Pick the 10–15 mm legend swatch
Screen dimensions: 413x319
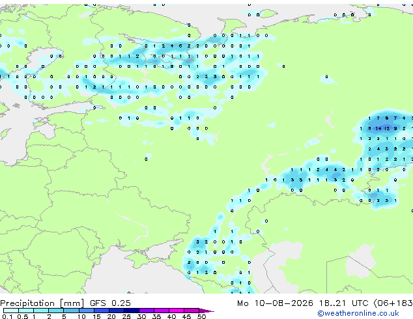pyautogui.click(x=87, y=311)
